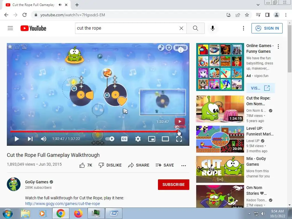Open Mix - GoGy Games playlist thumbnail
This screenshot has height=219, width=292.
coord(220,169)
